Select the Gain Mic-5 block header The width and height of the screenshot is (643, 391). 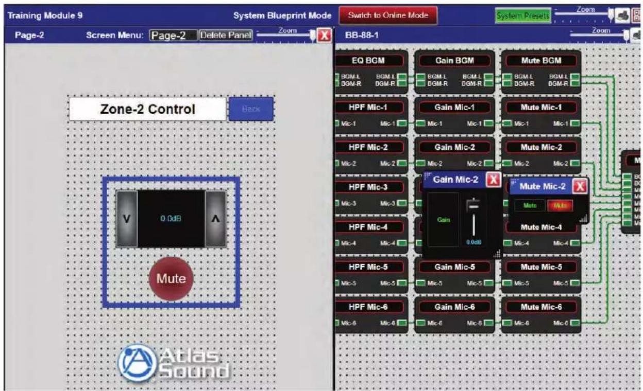454,267
